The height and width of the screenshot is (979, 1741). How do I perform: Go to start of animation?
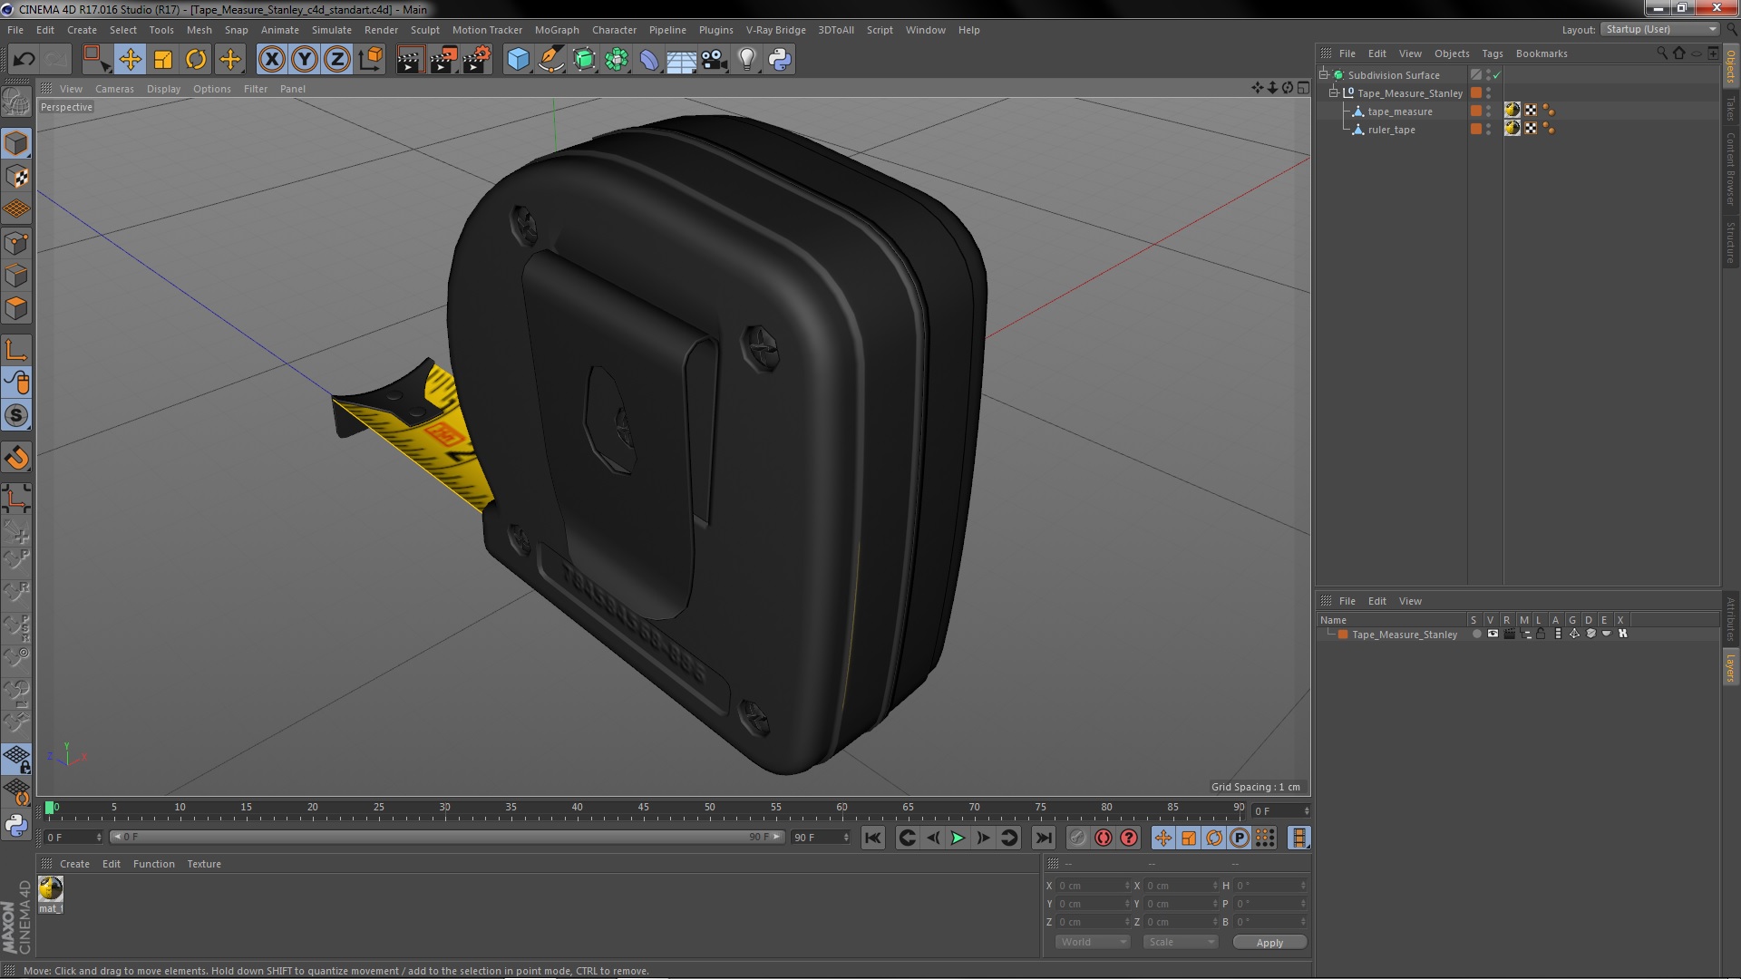872,838
